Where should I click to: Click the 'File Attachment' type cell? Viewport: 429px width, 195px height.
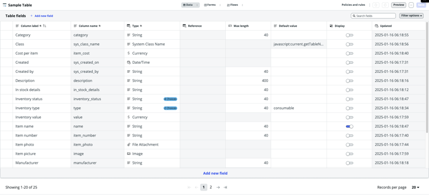pos(152,145)
